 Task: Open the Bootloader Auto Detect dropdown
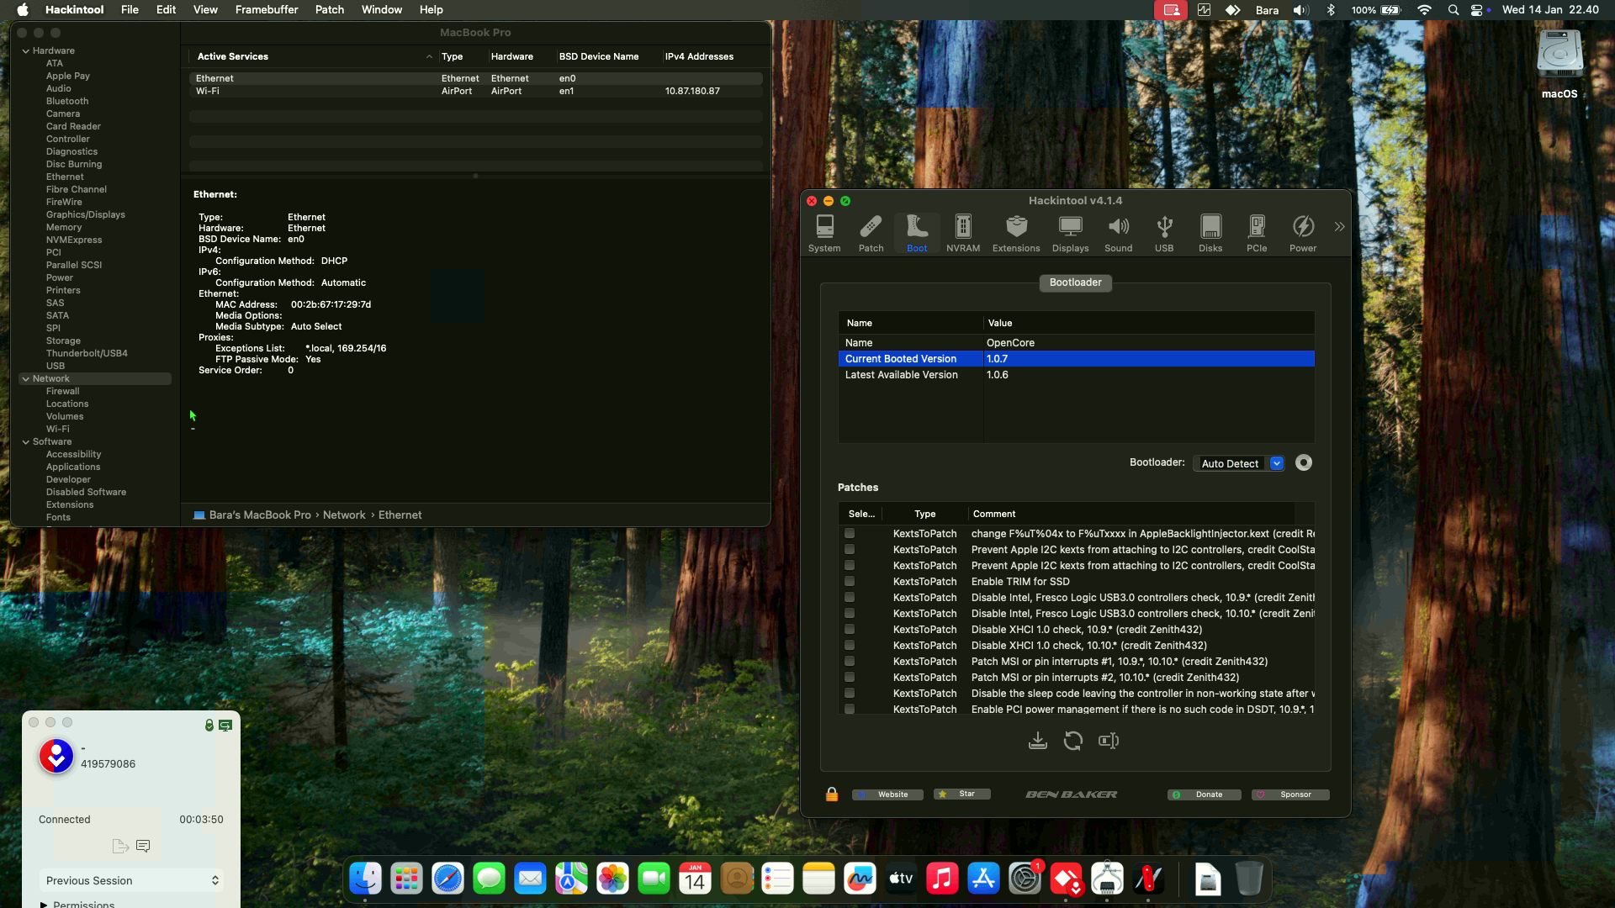click(1237, 463)
